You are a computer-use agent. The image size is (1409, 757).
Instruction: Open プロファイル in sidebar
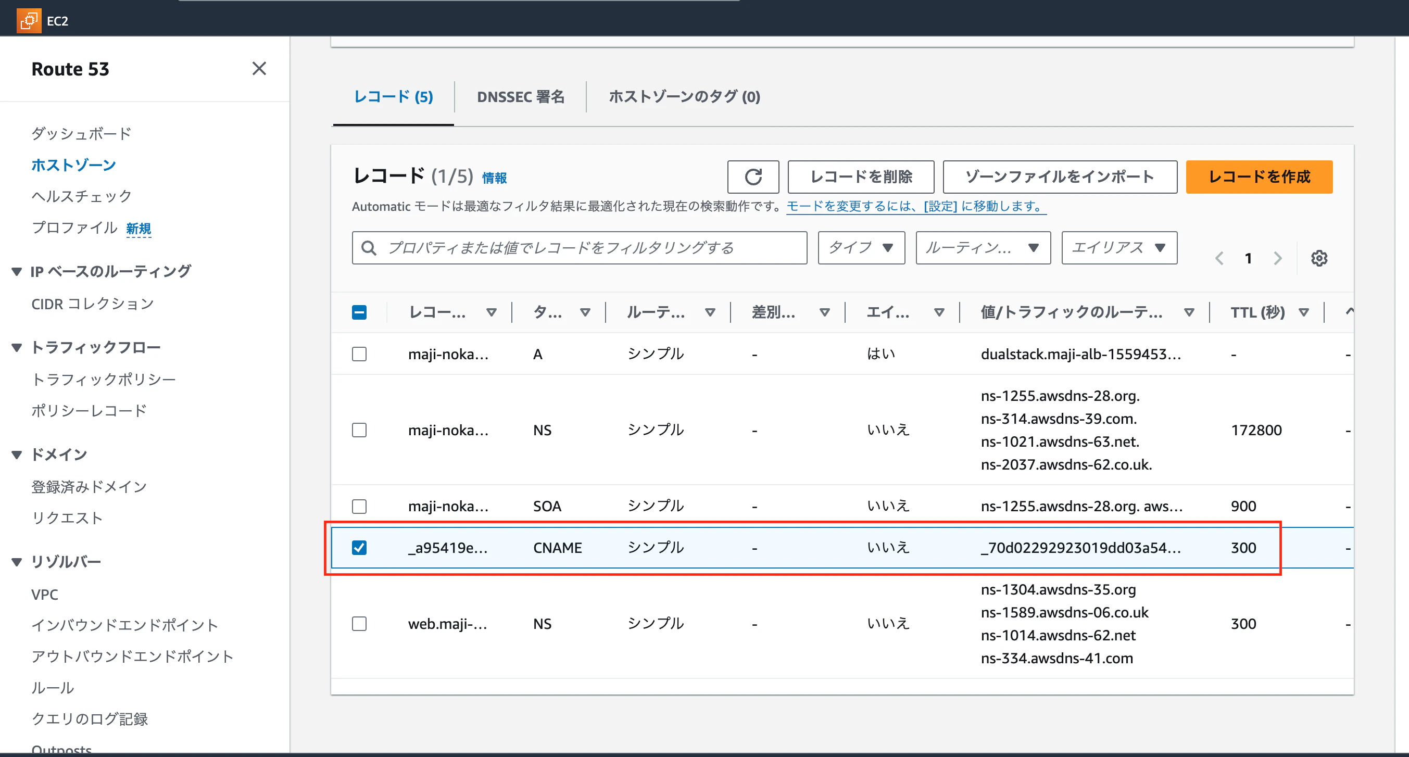74,228
